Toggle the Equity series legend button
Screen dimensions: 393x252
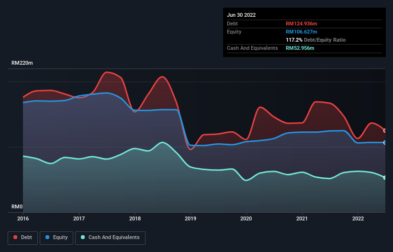tap(56, 238)
